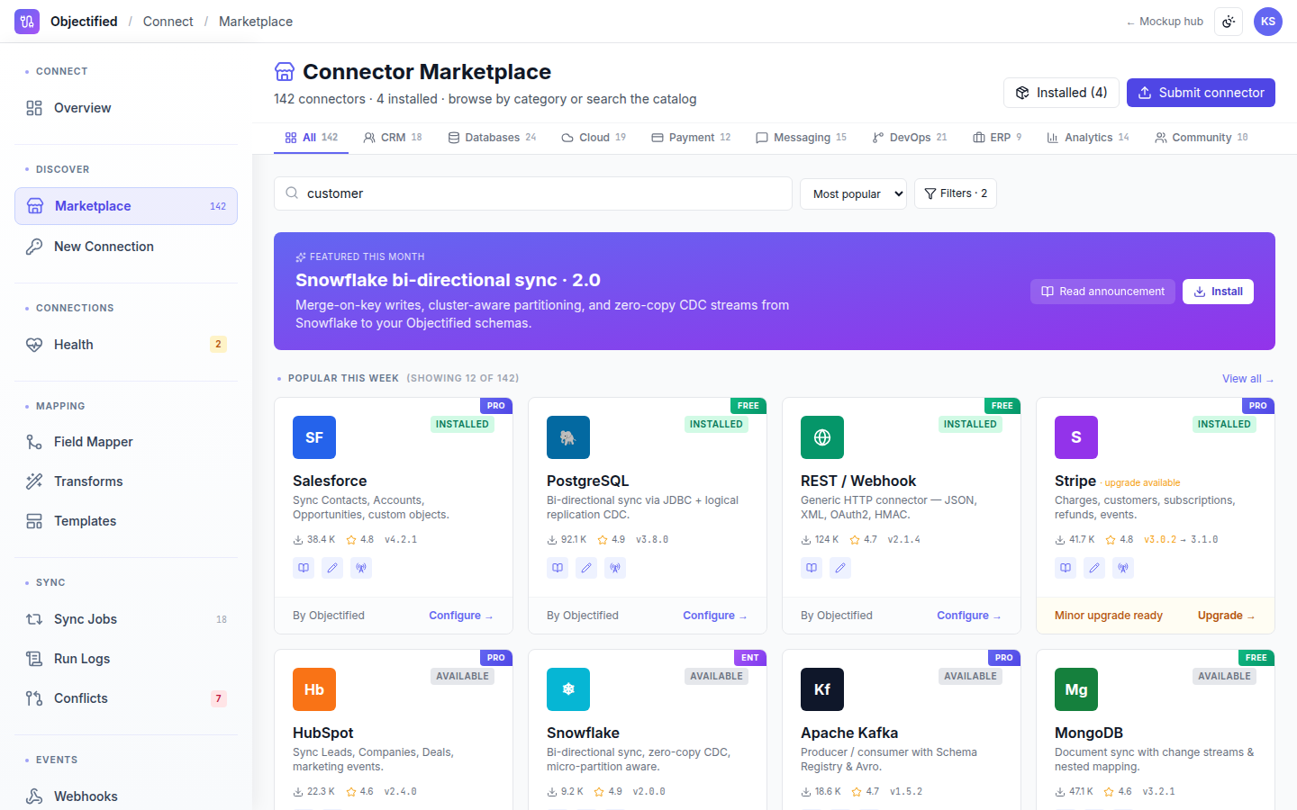Open Sync Jobs page
1297x810 pixels.
(x=126, y=619)
